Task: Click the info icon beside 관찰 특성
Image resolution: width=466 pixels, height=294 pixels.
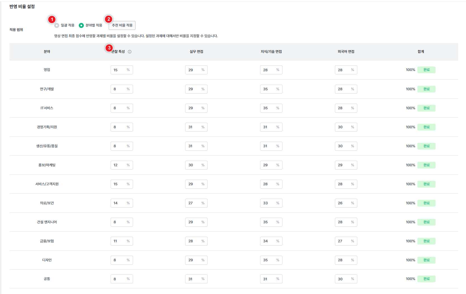Action: click(x=130, y=52)
